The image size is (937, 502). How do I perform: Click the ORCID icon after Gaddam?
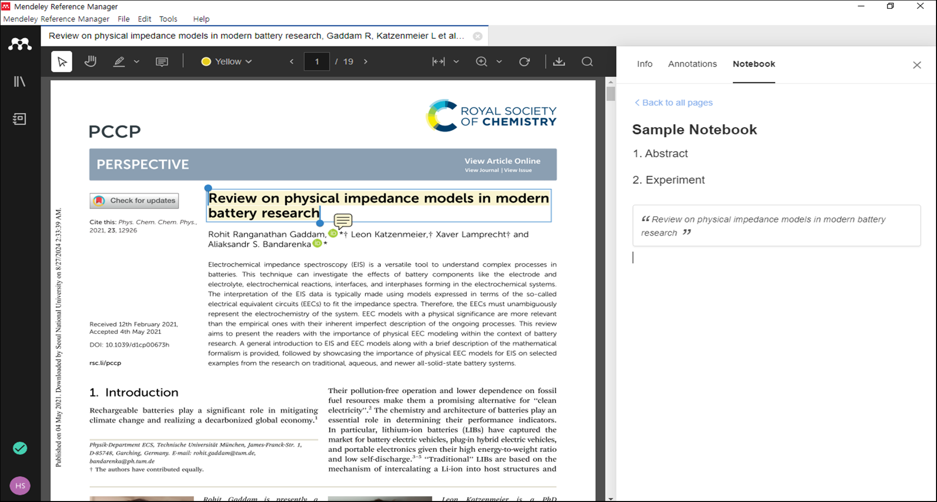point(333,233)
